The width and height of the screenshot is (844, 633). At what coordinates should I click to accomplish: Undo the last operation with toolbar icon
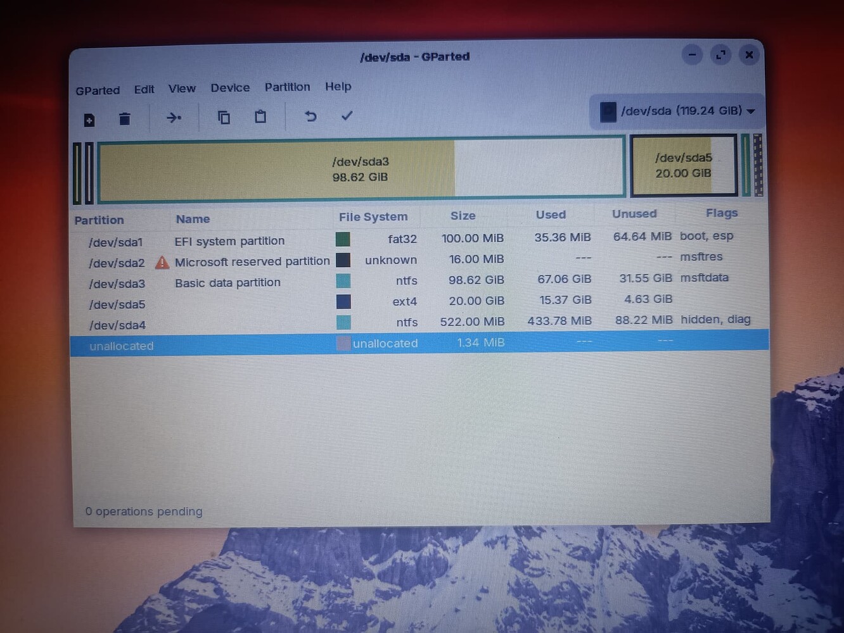(x=310, y=116)
